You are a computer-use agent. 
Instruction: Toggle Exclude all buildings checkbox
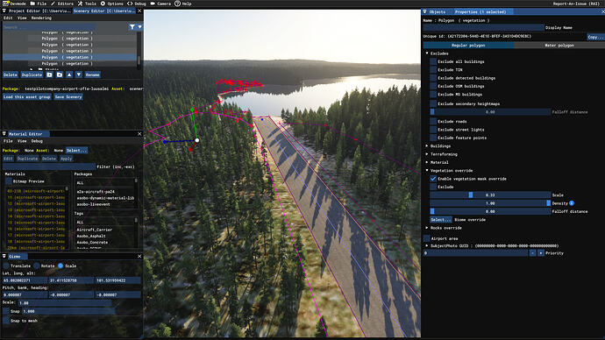(433, 61)
